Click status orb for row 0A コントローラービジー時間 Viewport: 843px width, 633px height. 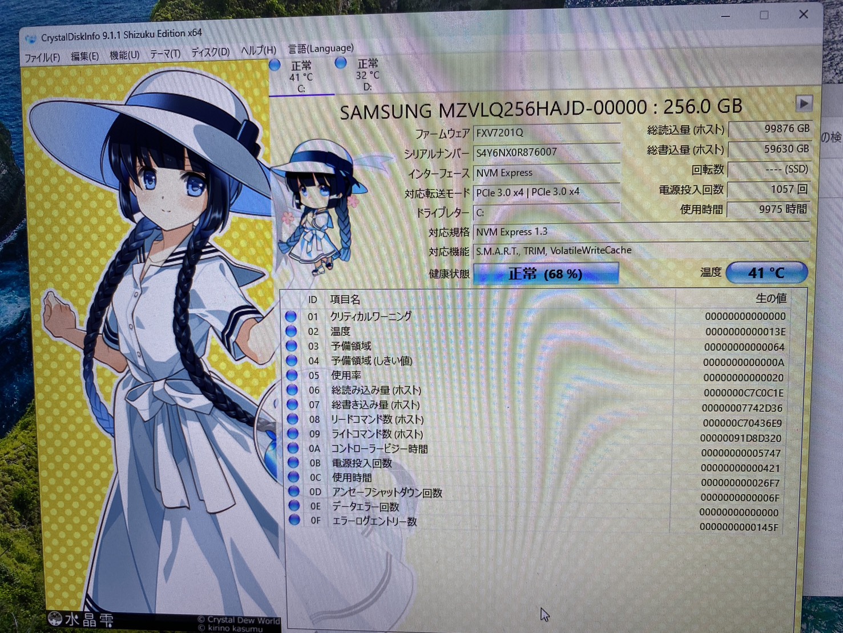tap(293, 448)
